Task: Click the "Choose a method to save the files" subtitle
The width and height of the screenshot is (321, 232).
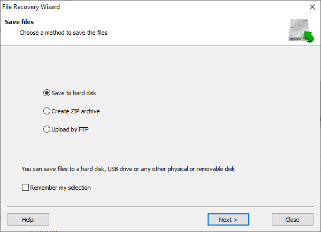Action: (x=63, y=33)
